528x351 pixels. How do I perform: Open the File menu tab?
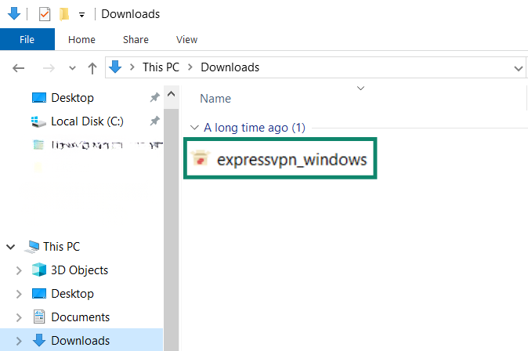[x=27, y=39]
